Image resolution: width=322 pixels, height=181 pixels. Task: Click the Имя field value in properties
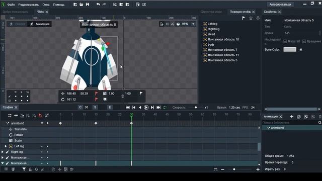coord(299,20)
